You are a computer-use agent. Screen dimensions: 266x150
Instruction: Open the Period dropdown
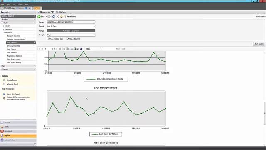click(x=94, y=26)
